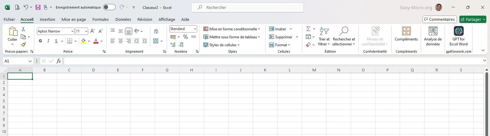Toggle bold (G) formatting
490x136 pixels.
(x=40, y=41)
